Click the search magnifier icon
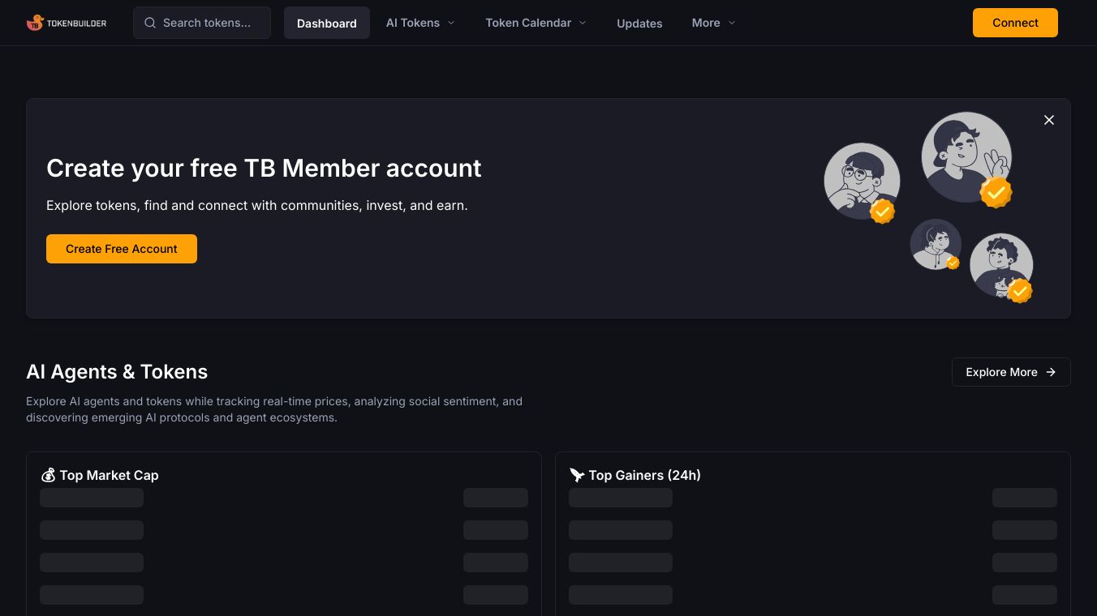 click(150, 23)
